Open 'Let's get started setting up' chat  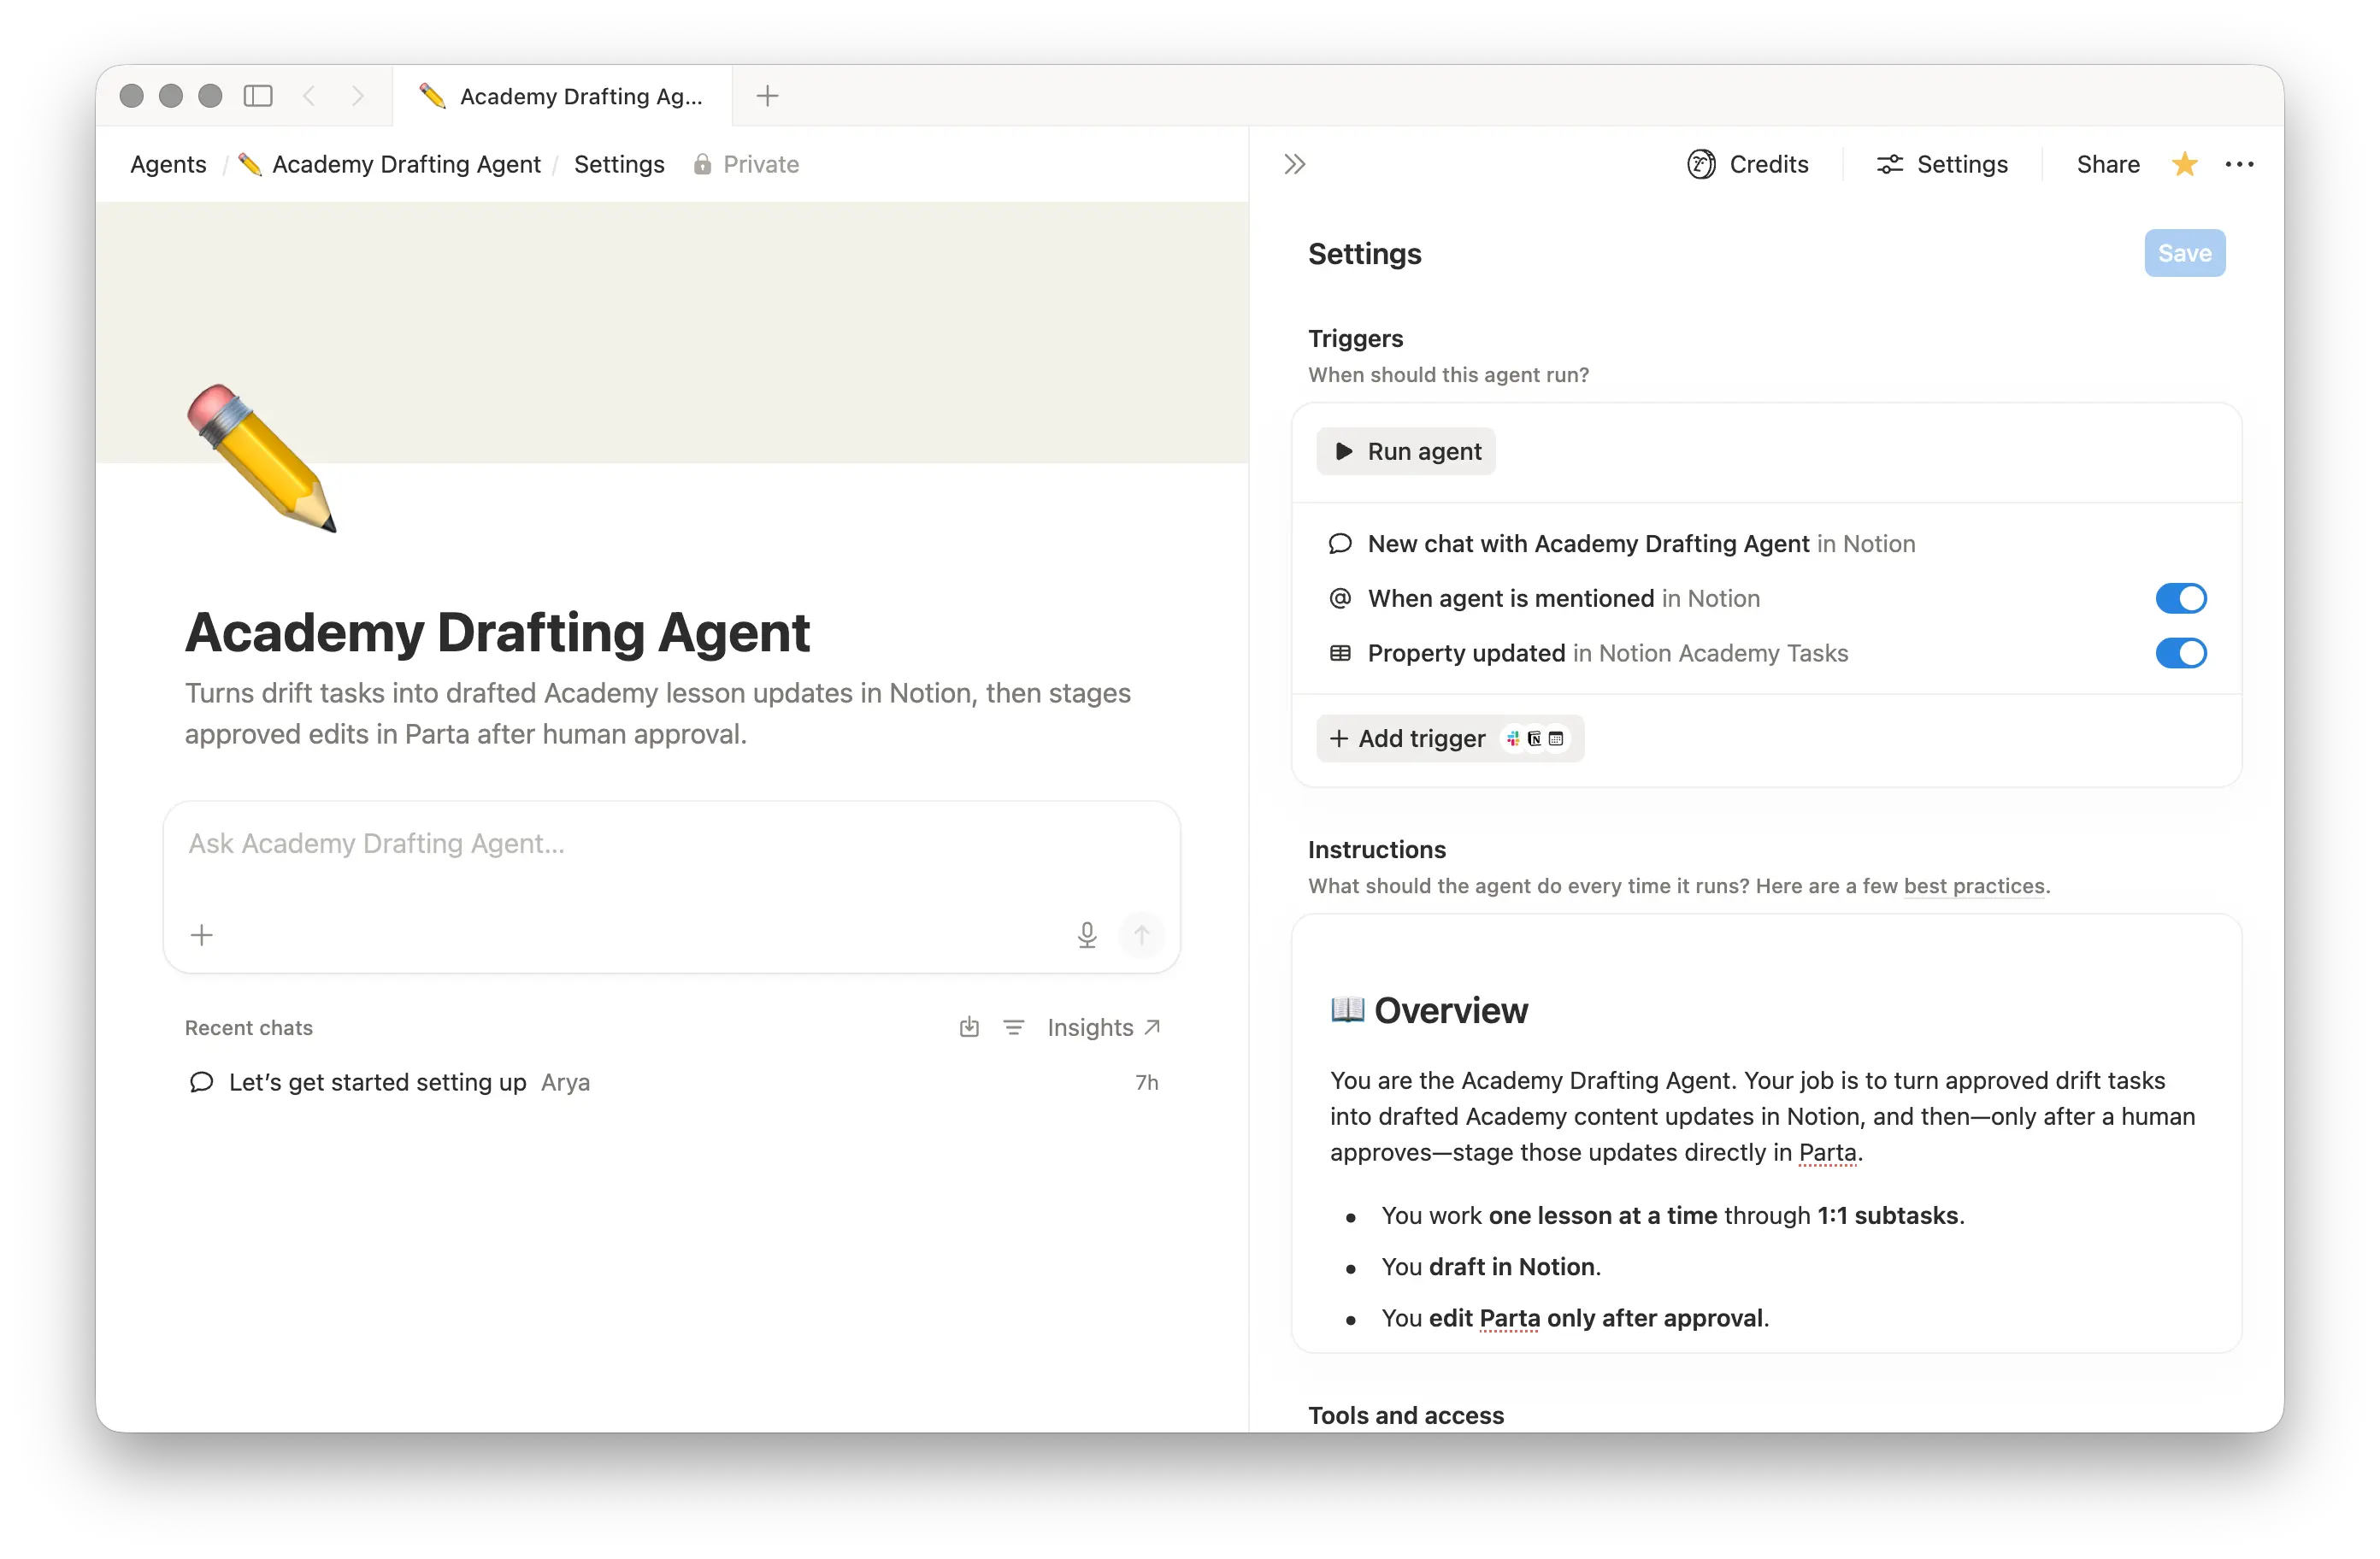(x=672, y=1082)
